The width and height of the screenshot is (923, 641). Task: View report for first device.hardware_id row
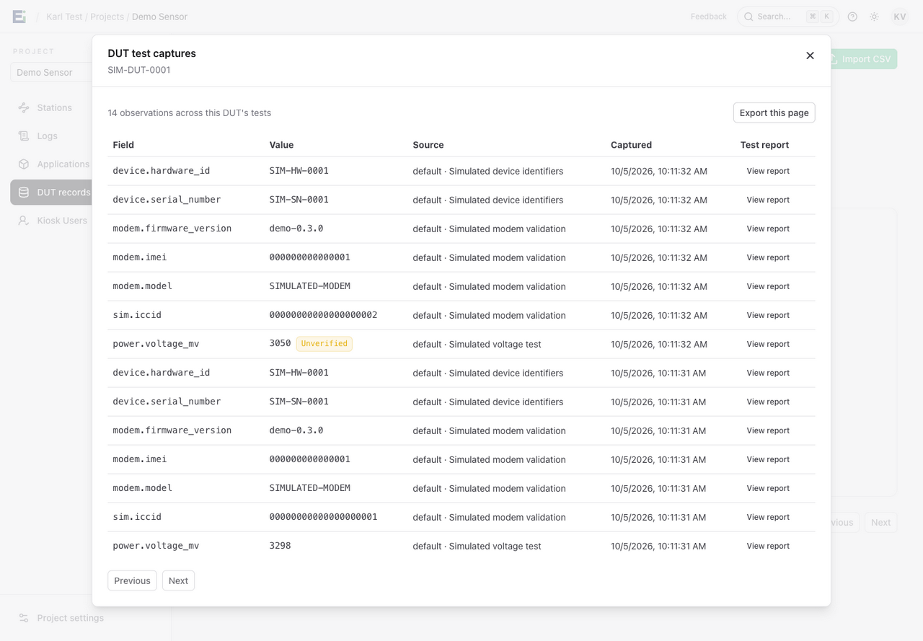click(768, 171)
